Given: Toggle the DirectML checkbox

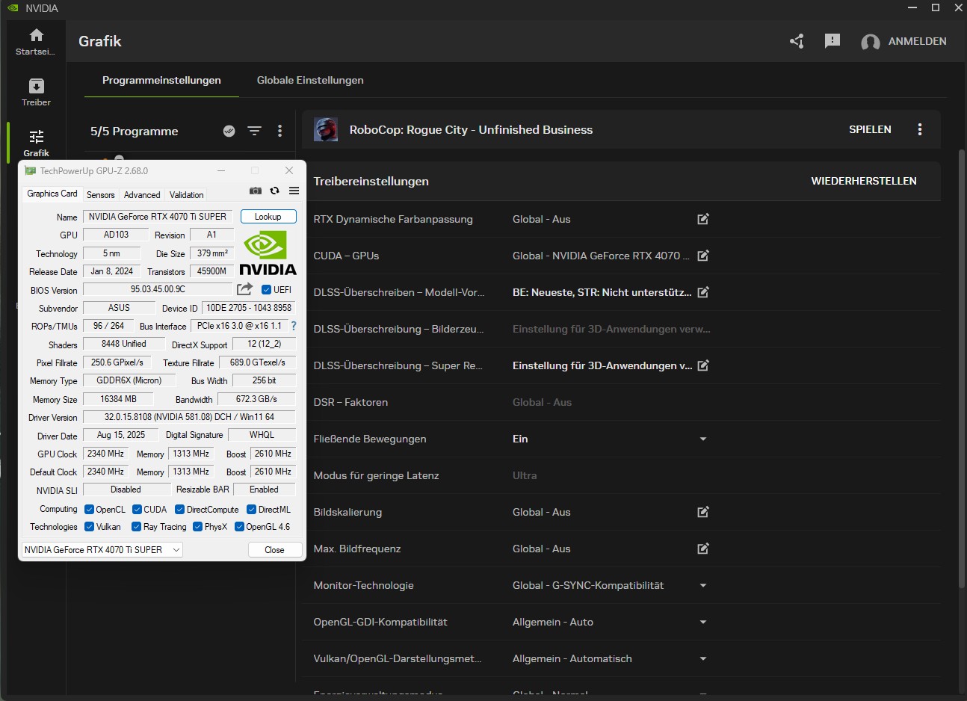Looking at the screenshot, I should click(252, 510).
